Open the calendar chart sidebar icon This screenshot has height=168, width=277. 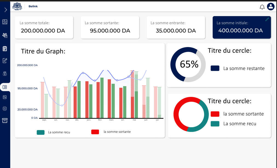pos(5,22)
